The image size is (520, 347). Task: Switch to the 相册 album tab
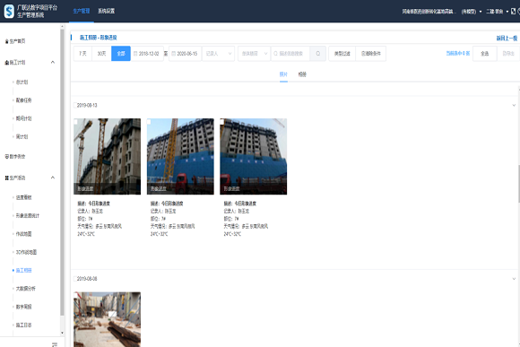pyautogui.click(x=302, y=74)
